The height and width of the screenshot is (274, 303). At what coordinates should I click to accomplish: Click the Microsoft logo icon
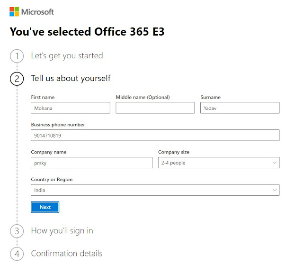pyautogui.click(x=14, y=11)
